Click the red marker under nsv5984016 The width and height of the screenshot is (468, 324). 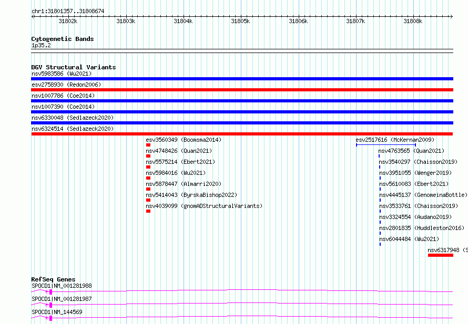pyautogui.click(x=148, y=178)
